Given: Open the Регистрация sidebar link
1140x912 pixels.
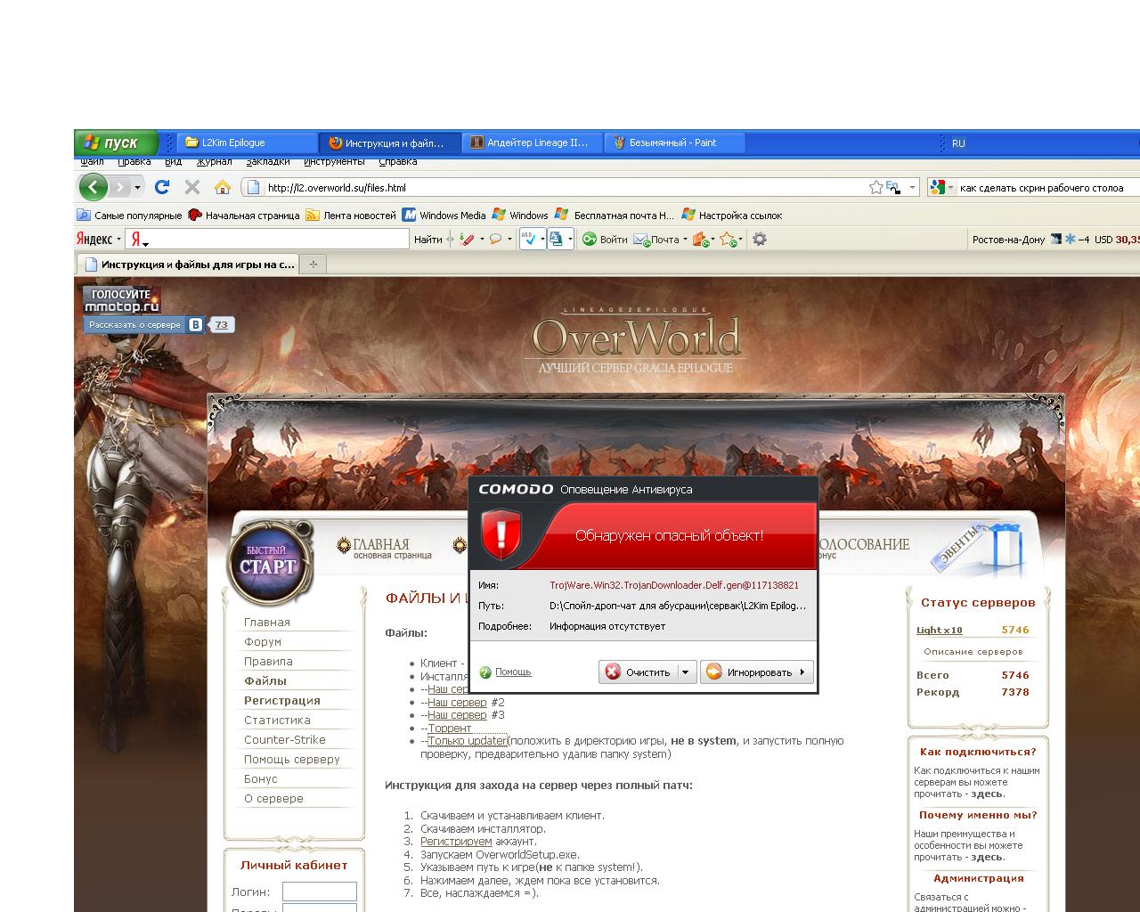Looking at the screenshot, I should (282, 700).
